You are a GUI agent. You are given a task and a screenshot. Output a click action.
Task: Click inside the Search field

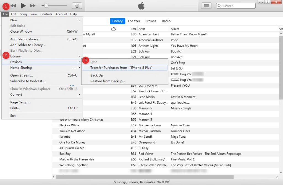point(238,6)
